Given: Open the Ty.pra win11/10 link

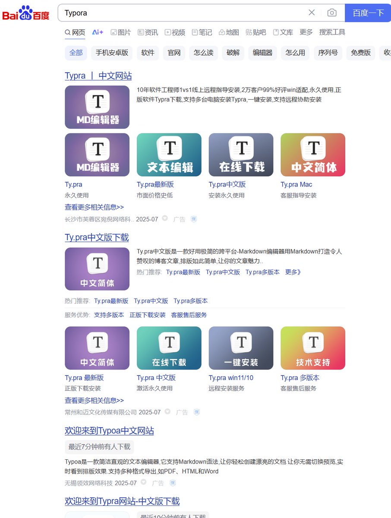Looking at the screenshot, I should click(231, 378).
